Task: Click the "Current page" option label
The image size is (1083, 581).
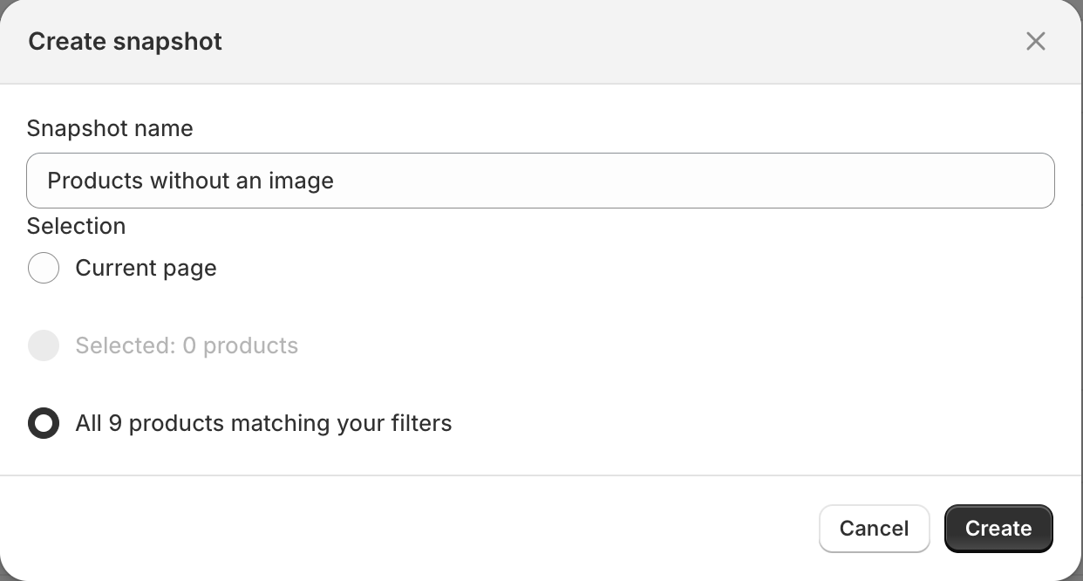Action: click(146, 268)
